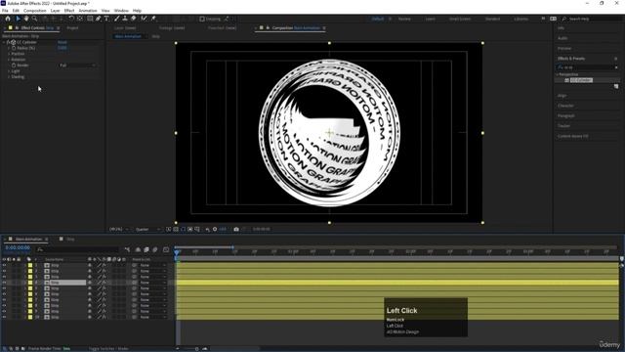Click the new bin icon in Effects & Presets

[616, 87]
